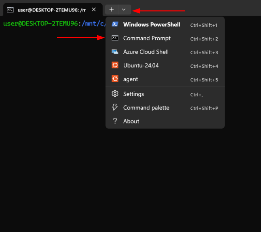261x232 pixels.
Task: Click the Ctrl+Shift+1 shortcut text
Action: point(204,25)
